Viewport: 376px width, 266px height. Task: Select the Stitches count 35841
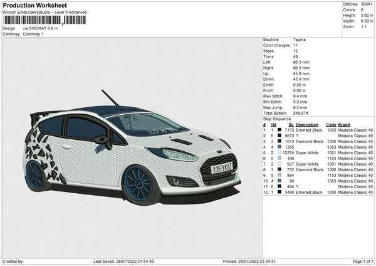click(x=367, y=4)
